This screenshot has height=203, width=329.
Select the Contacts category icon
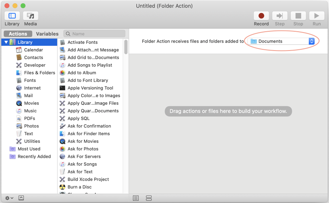(x=19, y=57)
